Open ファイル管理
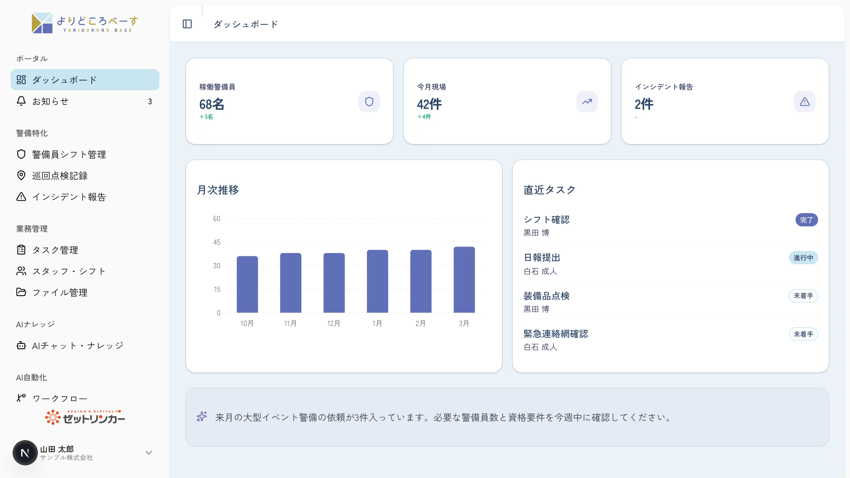 pyautogui.click(x=85, y=292)
